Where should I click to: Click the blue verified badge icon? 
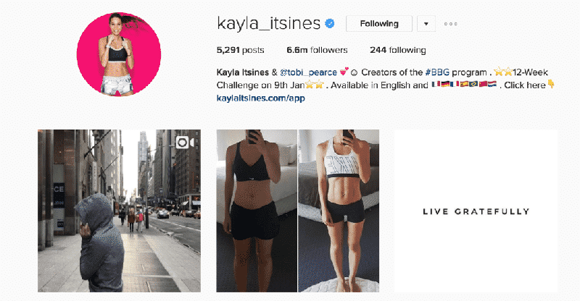(x=330, y=24)
